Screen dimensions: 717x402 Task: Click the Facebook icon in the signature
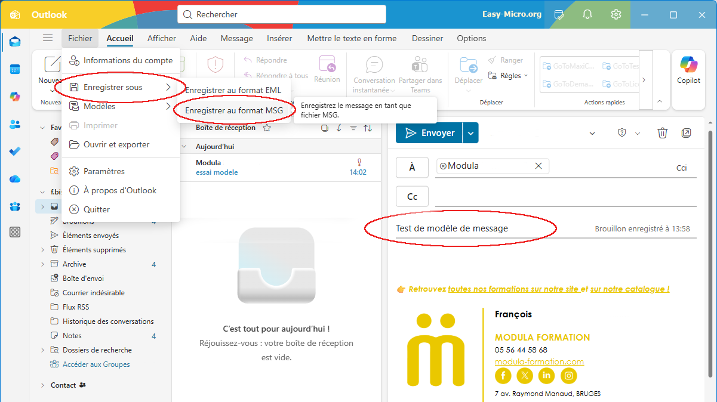[x=503, y=376]
